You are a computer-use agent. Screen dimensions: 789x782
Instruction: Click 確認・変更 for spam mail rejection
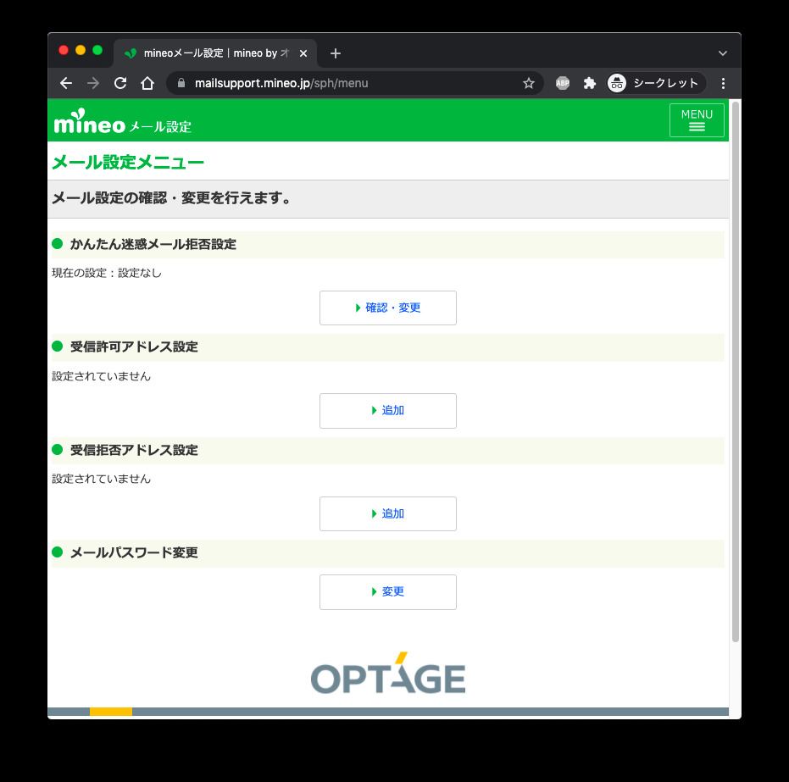(x=388, y=308)
